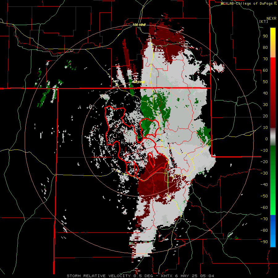The height and width of the screenshot is (278, 278).
Task: Click the positive 20 value on velocity scale
Action: coord(265,116)
